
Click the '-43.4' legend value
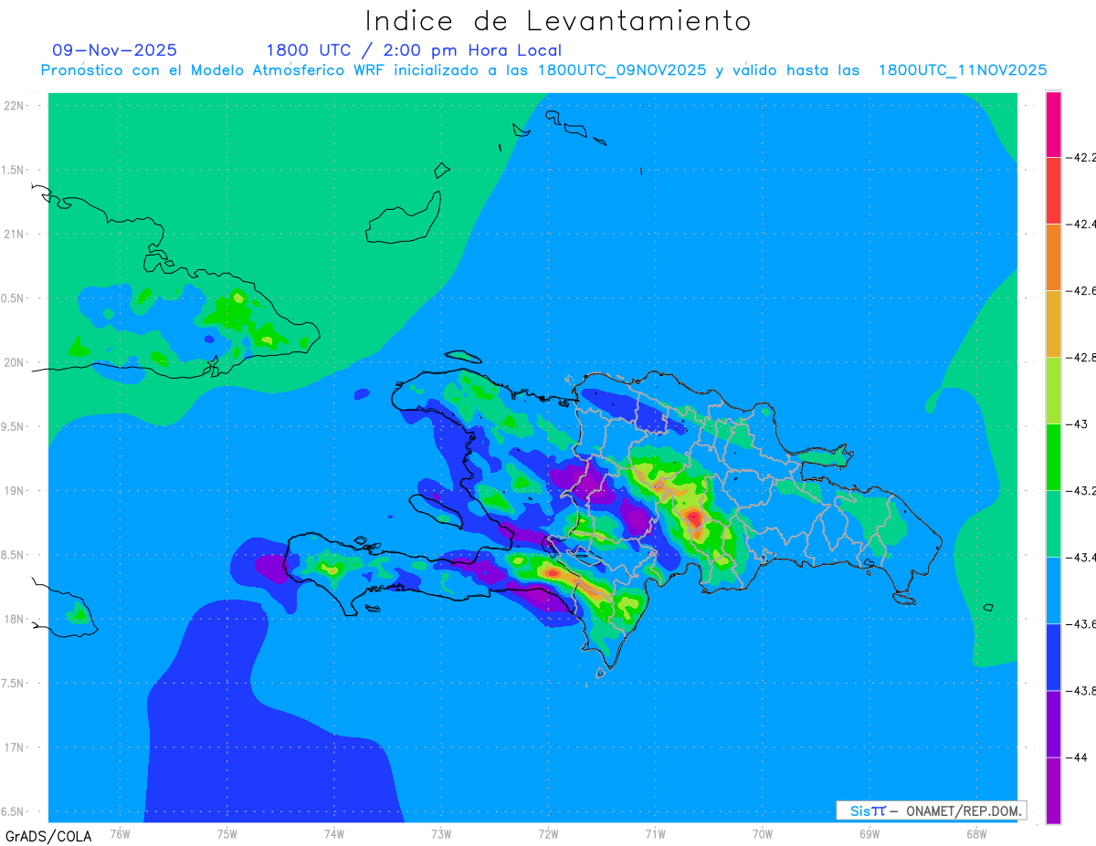[1082, 557]
